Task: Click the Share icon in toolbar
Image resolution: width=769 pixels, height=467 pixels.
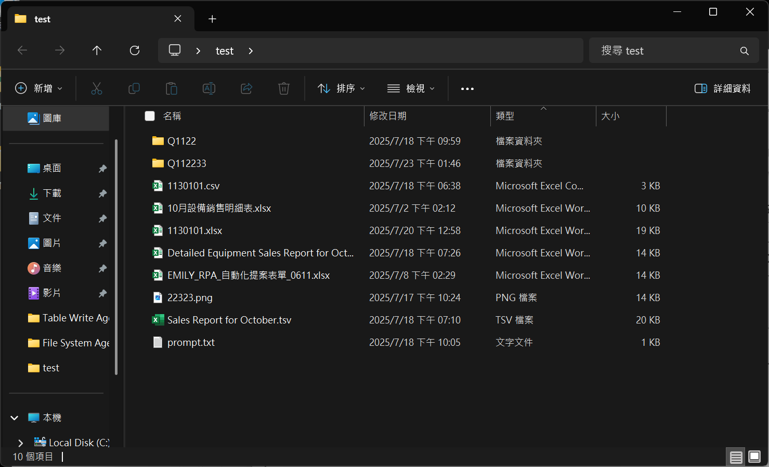Action: 246,88
